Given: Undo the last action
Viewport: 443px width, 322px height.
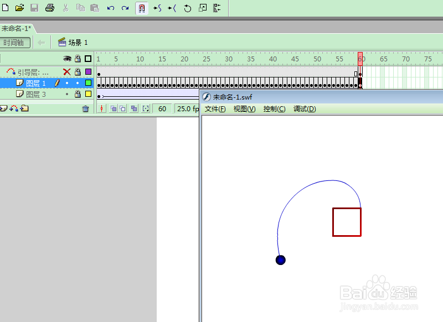Looking at the screenshot, I should [x=110, y=8].
